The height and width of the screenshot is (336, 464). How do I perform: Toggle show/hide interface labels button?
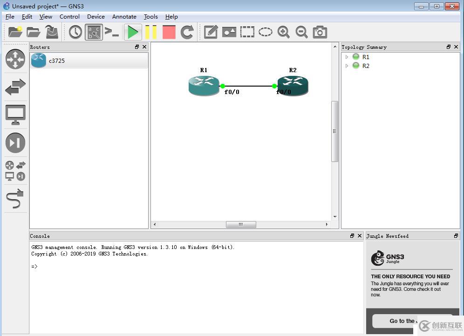94,32
